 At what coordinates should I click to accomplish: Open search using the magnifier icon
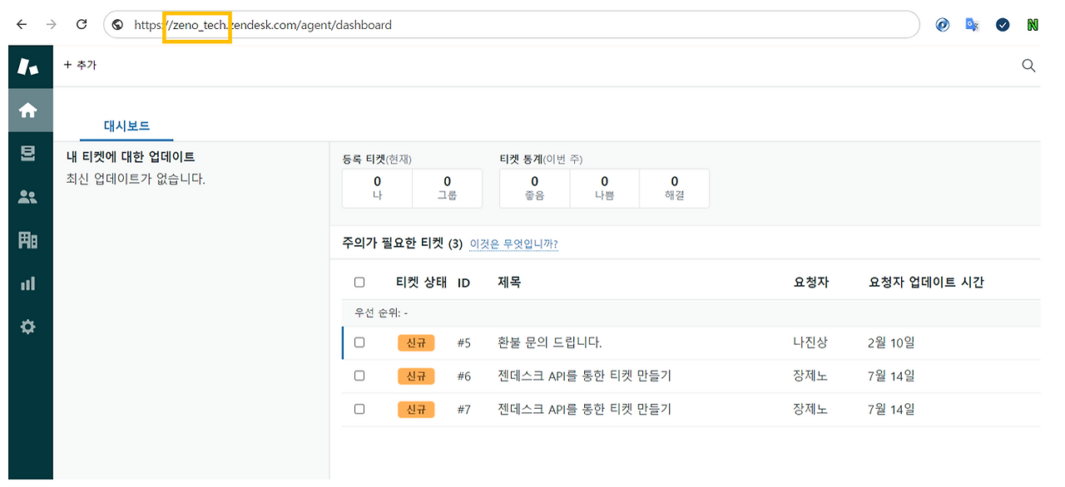1028,65
